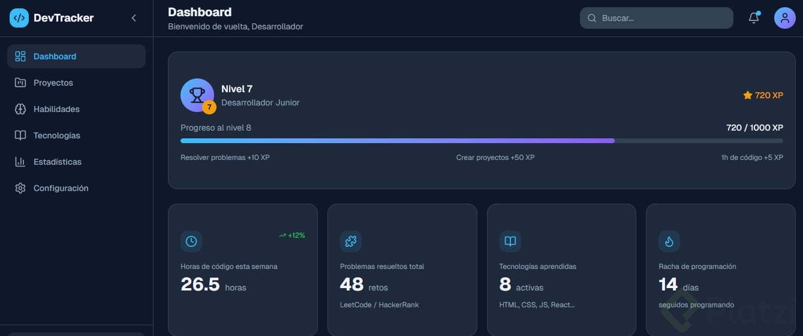Click the flame icon on streak card
Viewport: 803px width, 336px height.
669,241
